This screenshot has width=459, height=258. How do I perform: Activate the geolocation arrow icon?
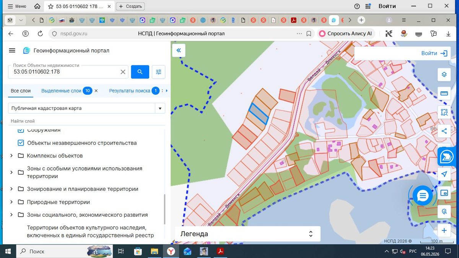(444, 174)
